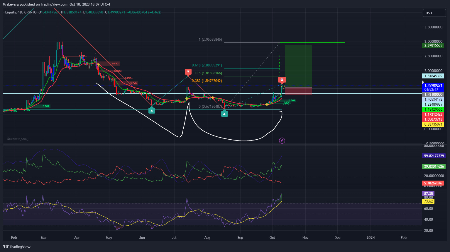Click the red stop-loss zone box

pos(298,91)
